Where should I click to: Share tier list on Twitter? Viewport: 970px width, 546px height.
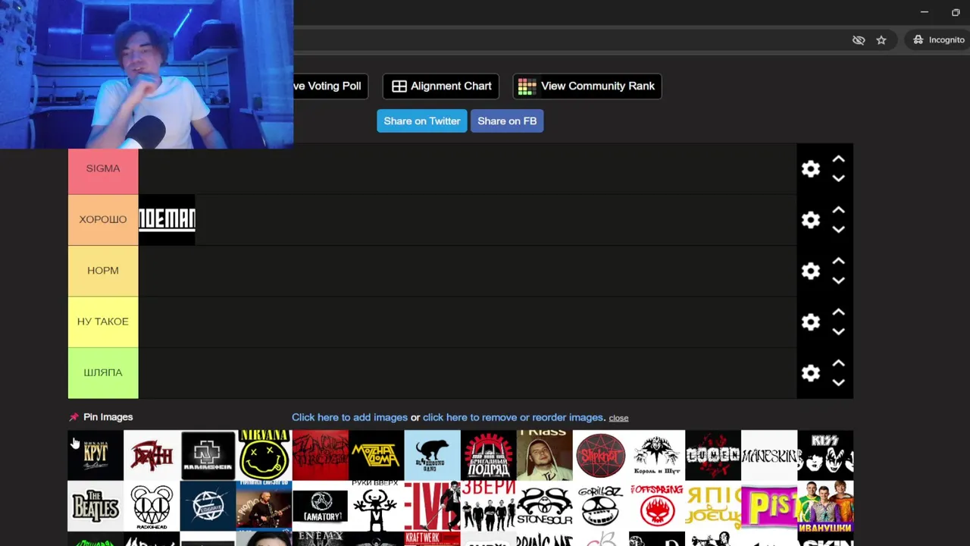(x=422, y=121)
